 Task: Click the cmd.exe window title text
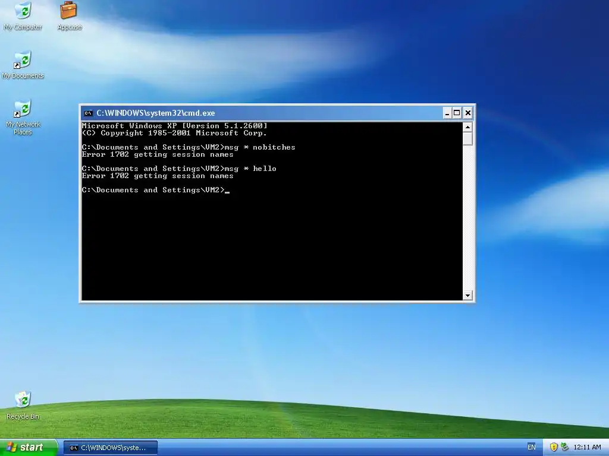coord(156,113)
